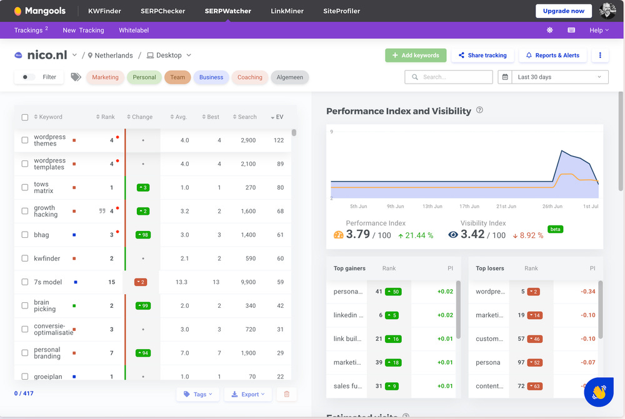The height and width of the screenshot is (419, 625).
Task: Click the Mangools logo
Action: [40, 11]
